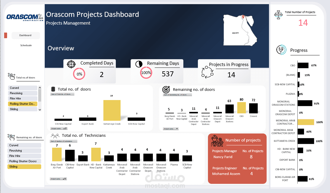This screenshot has height=193, width=330.
Task: Click the Projects in Progress value 14
Action: (x=231, y=75)
